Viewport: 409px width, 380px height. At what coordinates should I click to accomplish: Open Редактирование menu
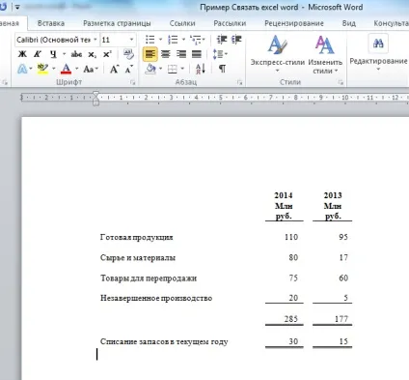click(x=378, y=52)
